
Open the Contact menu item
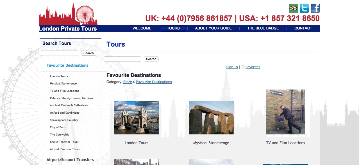pyautogui.click(x=303, y=28)
